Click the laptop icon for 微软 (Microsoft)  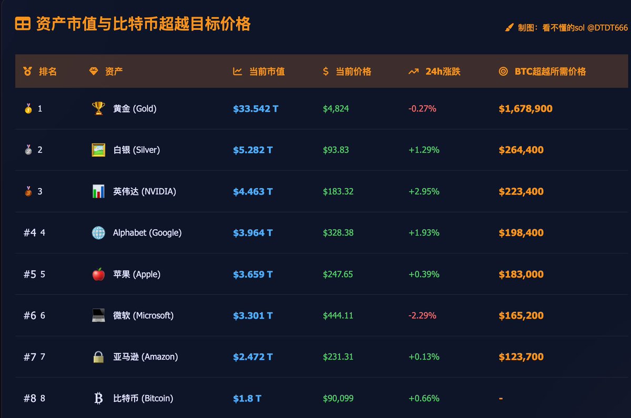[98, 315]
